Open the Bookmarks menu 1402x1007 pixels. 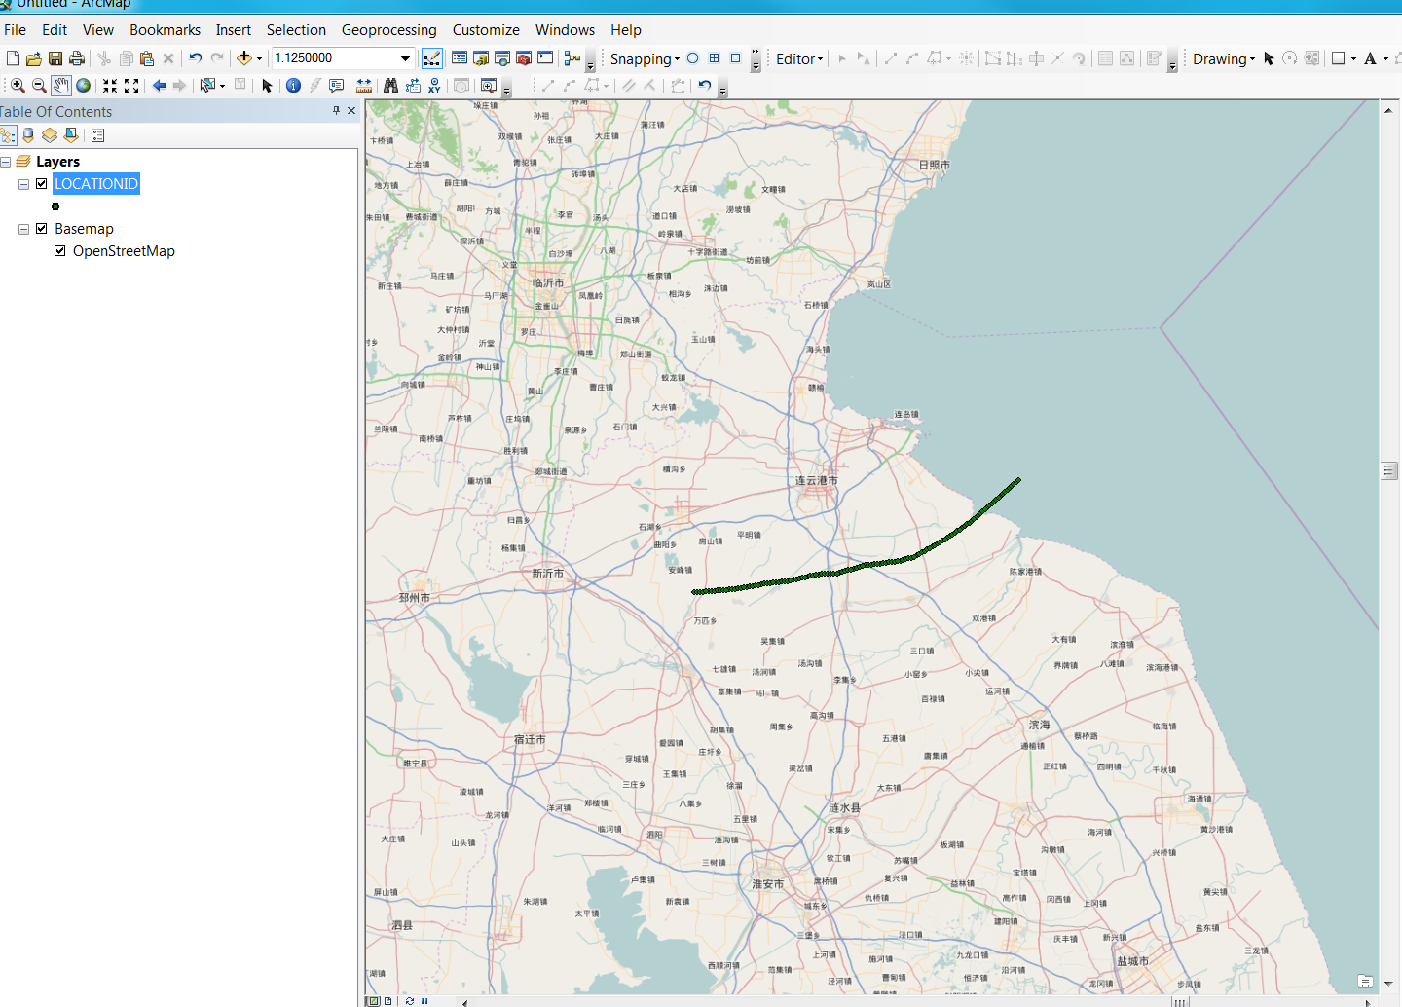pos(165,30)
